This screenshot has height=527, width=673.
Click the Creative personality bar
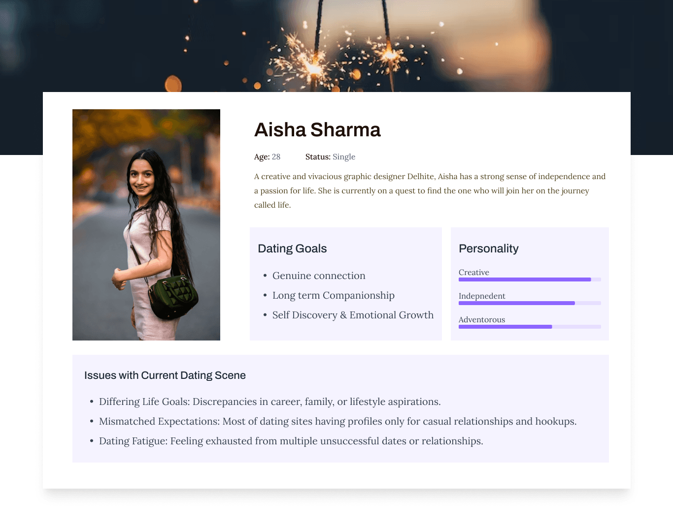click(530, 279)
